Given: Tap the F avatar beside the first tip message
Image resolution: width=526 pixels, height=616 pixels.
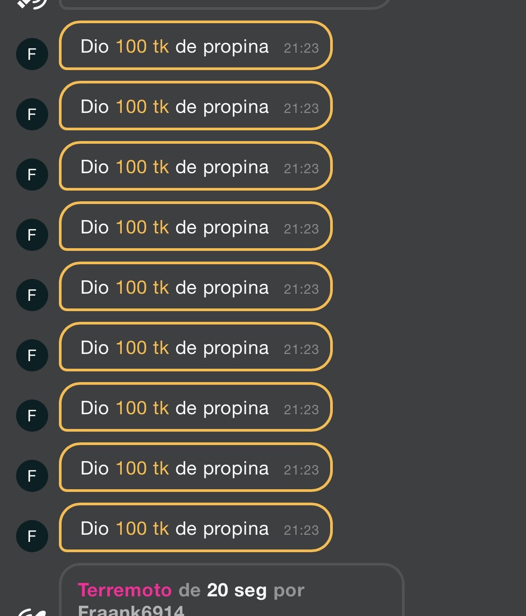Looking at the screenshot, I should [32, 54].
